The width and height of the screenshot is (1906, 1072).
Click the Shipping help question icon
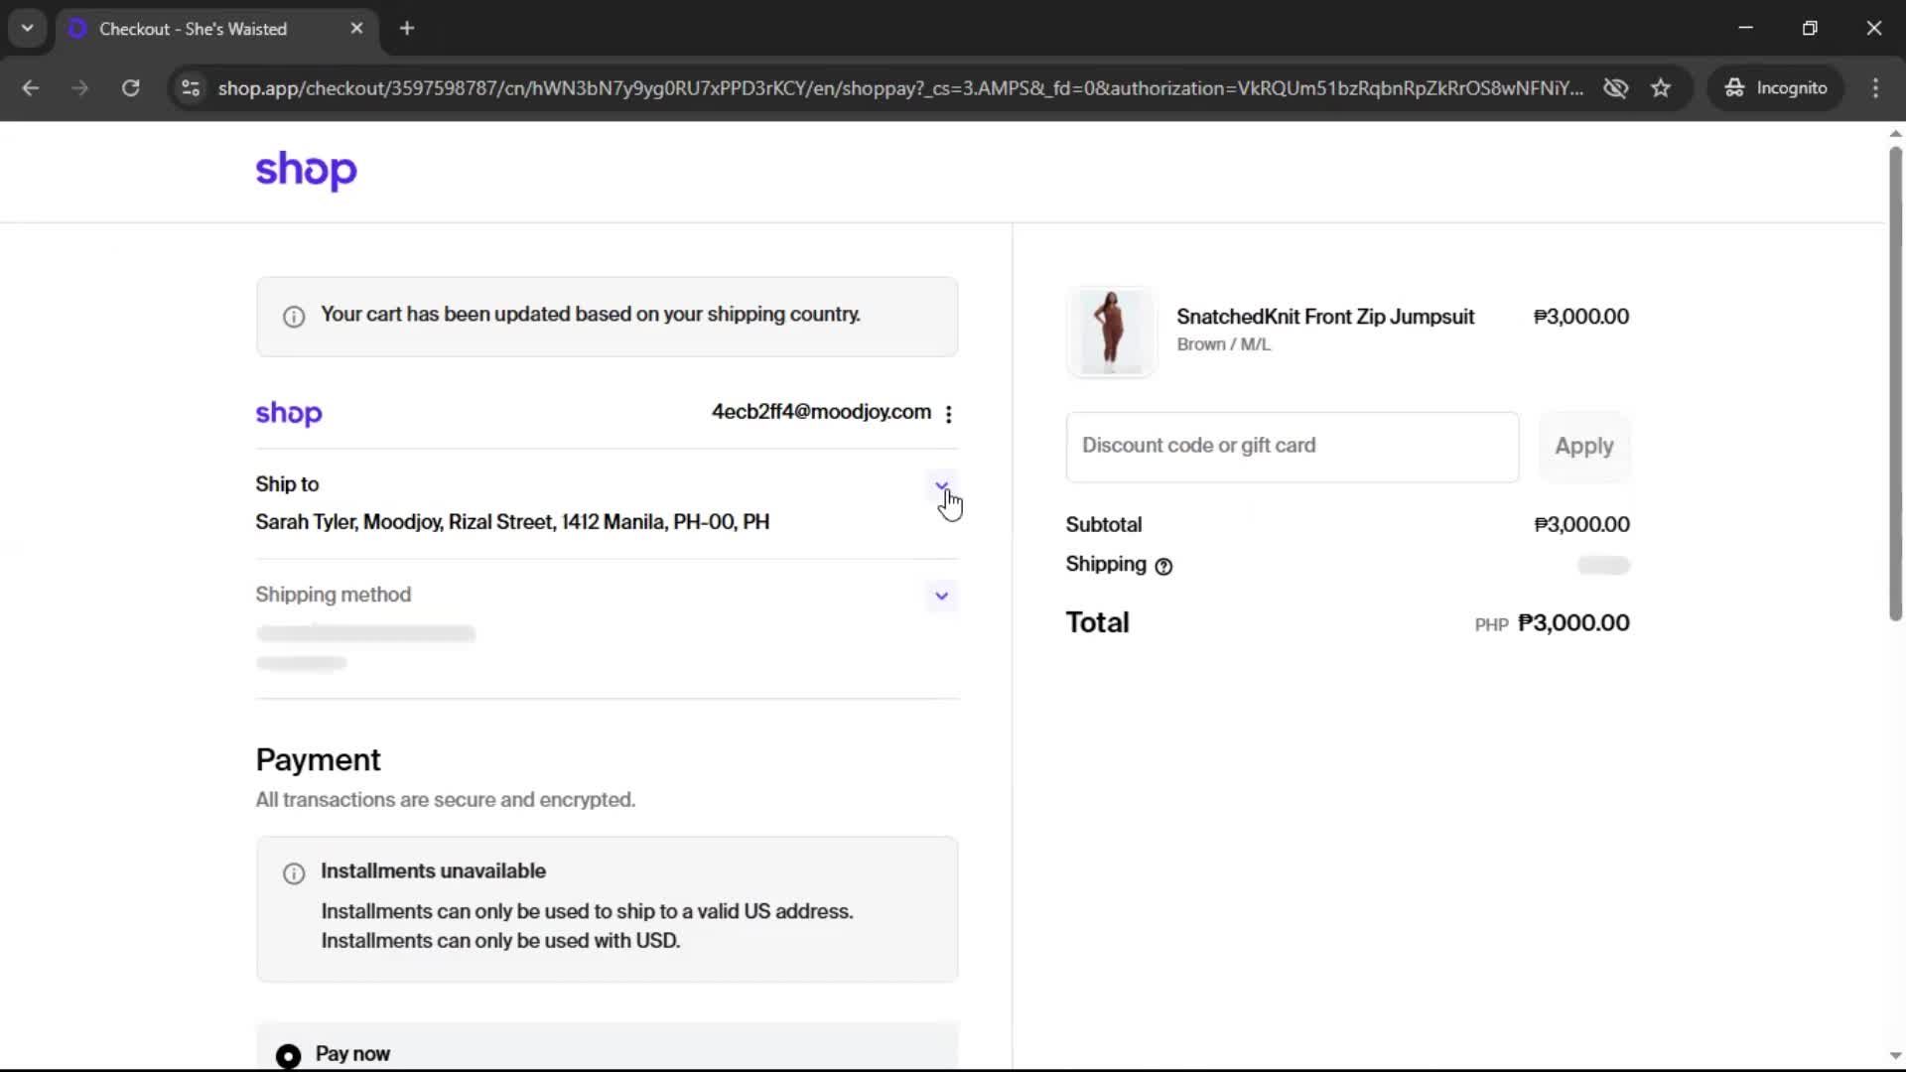point(1163,566)
